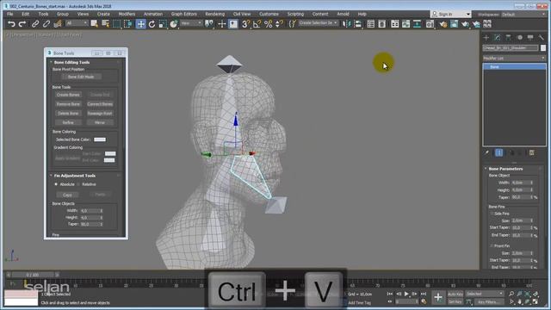Toggle the Percent Snap icon
This screenshot has width=551, height=310.
[x=268, y=24]
